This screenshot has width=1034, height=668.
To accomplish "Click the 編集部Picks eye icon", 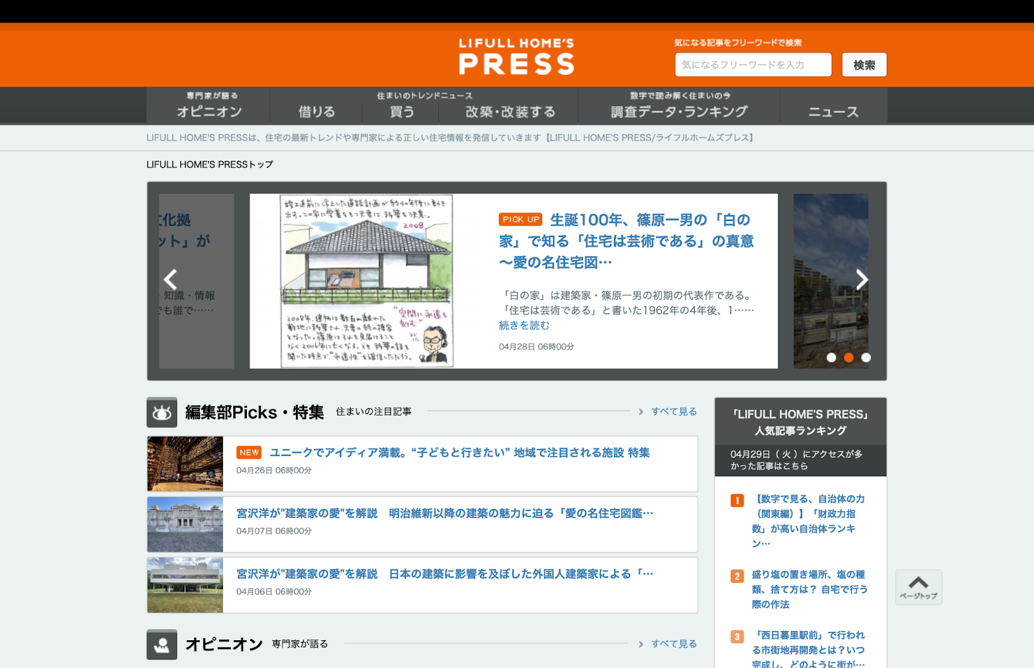I will point(162,412).
